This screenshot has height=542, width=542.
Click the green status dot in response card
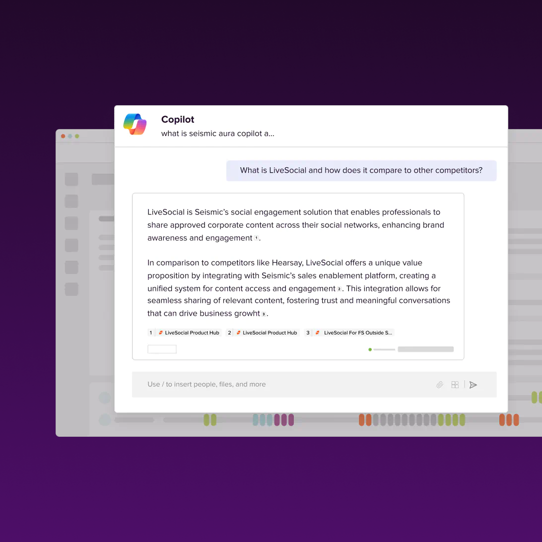pos(370,349)
